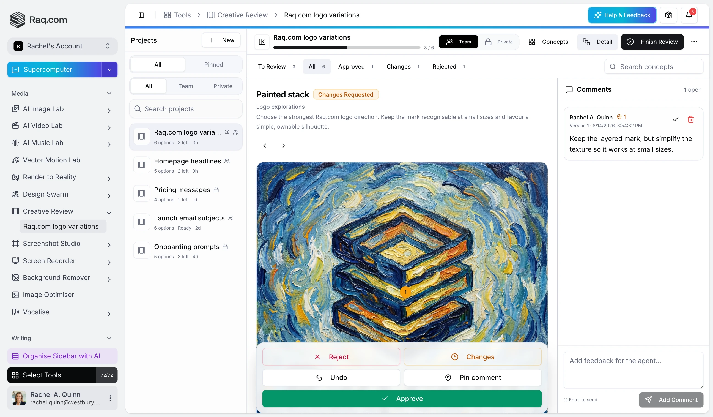Open Raq.com logo variations in sidebar
This screenshot has height=417, width=713.
[63, 227]
